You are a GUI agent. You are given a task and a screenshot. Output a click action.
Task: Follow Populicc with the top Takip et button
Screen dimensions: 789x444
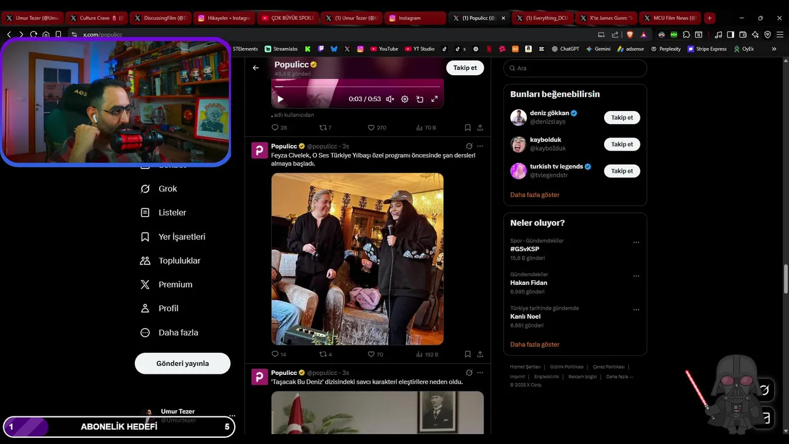(x=465, y=68)
